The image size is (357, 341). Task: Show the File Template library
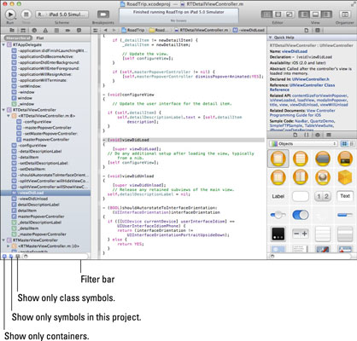coord(296,135)
